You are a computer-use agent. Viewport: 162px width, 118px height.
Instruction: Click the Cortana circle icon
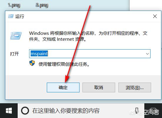tap(25, 111)
